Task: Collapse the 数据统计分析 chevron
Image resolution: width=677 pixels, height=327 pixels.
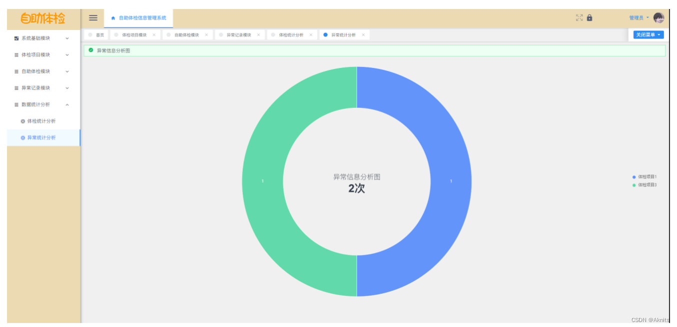Action: [x=67, y=104]
